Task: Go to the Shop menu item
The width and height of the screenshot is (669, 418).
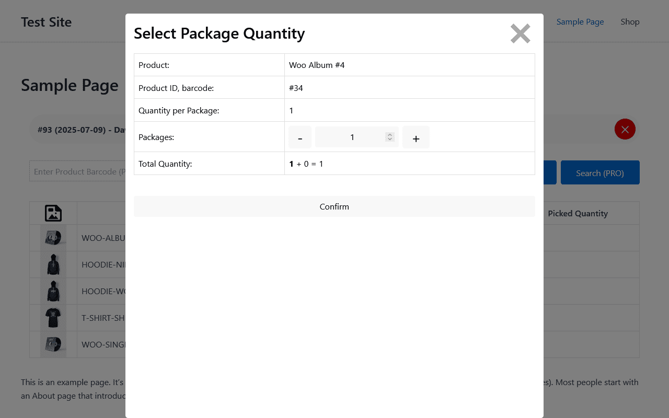Action: pos(630,22)
